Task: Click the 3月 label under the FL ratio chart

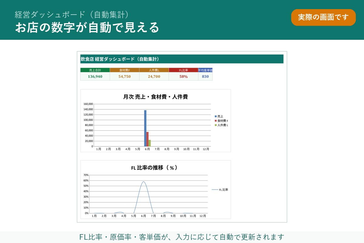Action: pyautogui.click(x=114, y=216)
